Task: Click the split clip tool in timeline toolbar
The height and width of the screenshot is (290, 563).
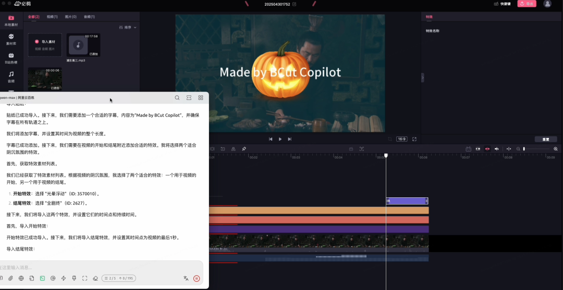Action: click(212, 149)
